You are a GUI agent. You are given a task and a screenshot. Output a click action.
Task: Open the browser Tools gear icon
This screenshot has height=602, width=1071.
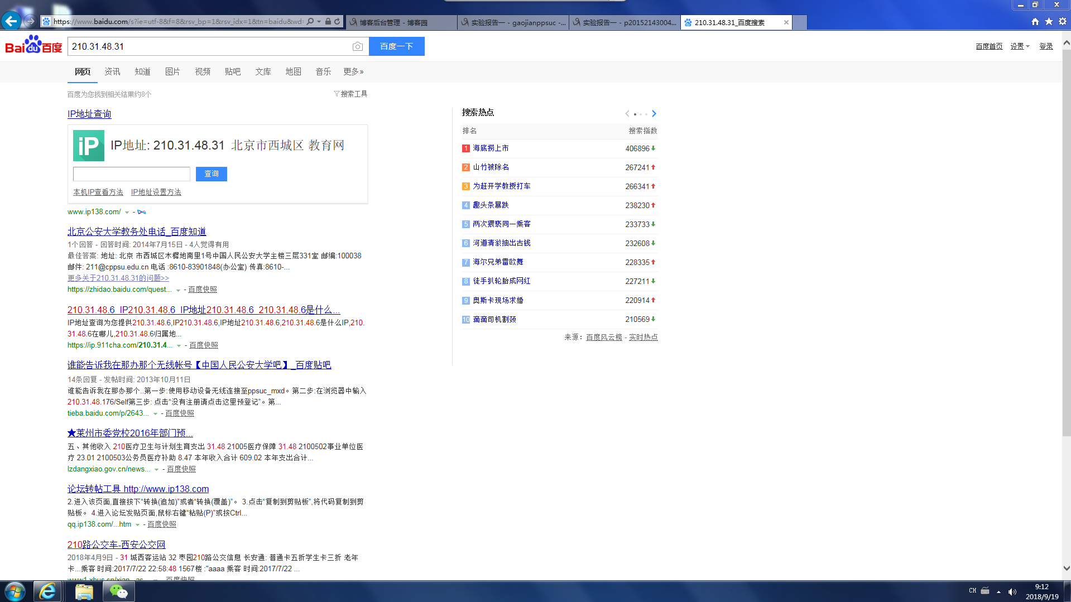click(1063, 22)
